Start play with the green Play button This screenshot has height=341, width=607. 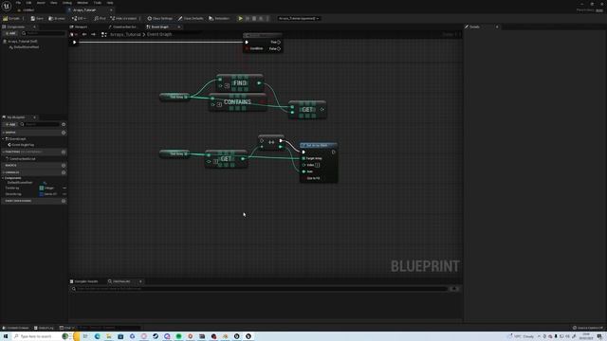click(x=240, y=18)
